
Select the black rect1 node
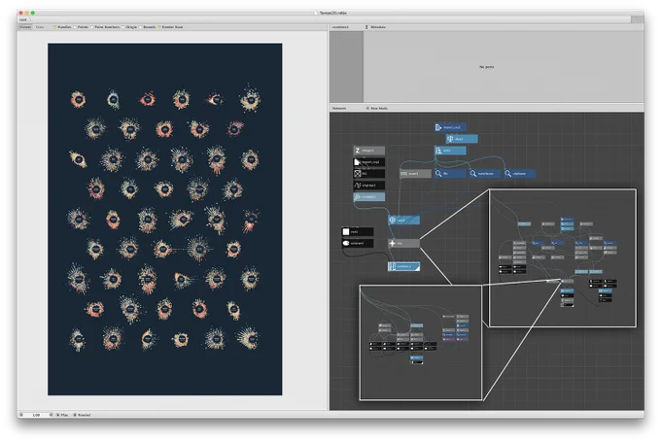tap(358, 232)
